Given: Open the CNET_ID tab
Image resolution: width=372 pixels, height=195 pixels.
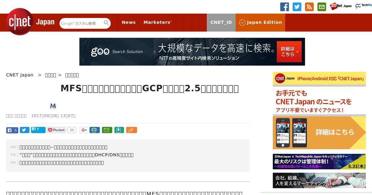Looking at the screenshot, I should [x=221, y=22].
